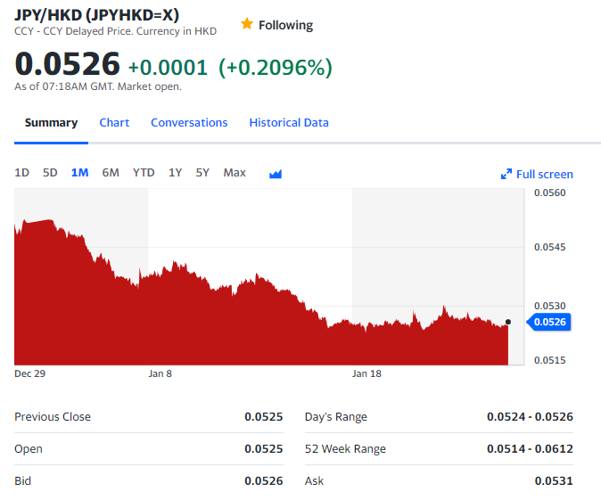The height and width of the screenshot is (500, 601).
Task: Click the mountain chart type icon
Action: coord(276,174)
